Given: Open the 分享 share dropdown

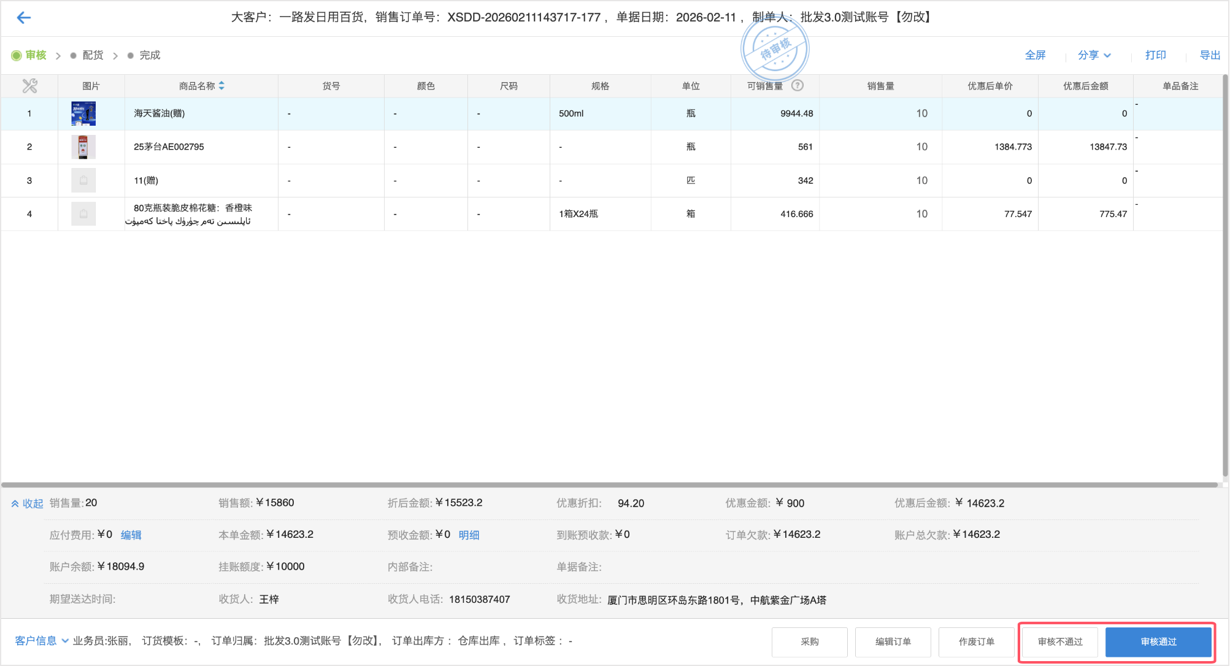Looking at the screenshot, I should coord(1094,55).
